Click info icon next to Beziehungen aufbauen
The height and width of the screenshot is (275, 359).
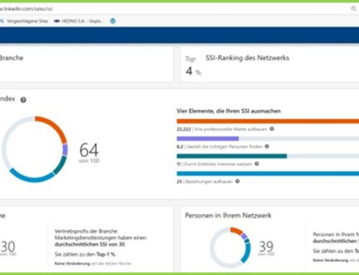[238, 181]
